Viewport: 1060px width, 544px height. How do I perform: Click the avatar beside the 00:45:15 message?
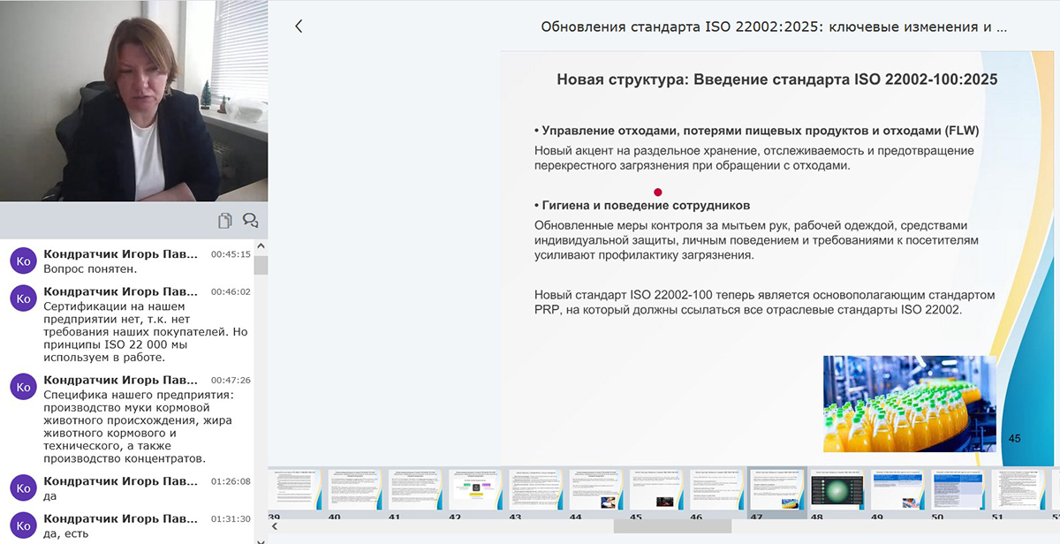click(23, 261)
